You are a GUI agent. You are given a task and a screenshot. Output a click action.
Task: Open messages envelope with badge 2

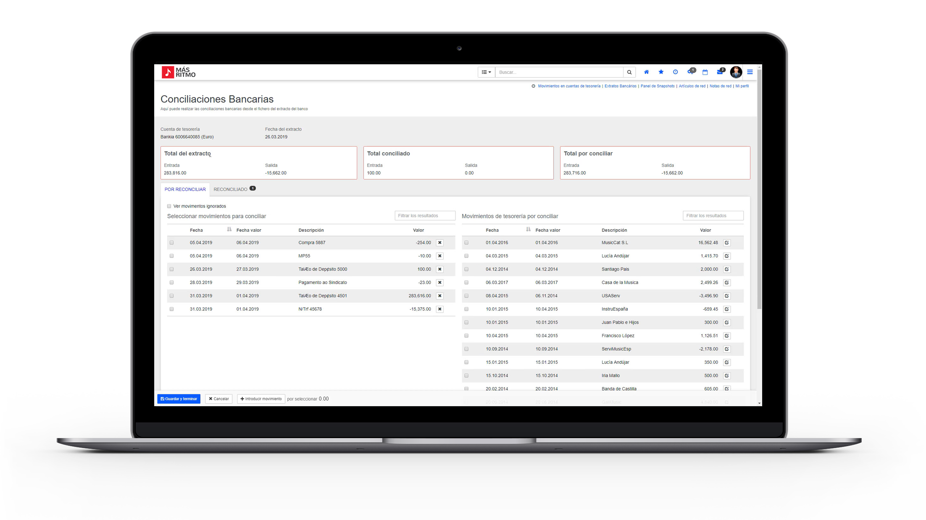(x=720, y=72)
